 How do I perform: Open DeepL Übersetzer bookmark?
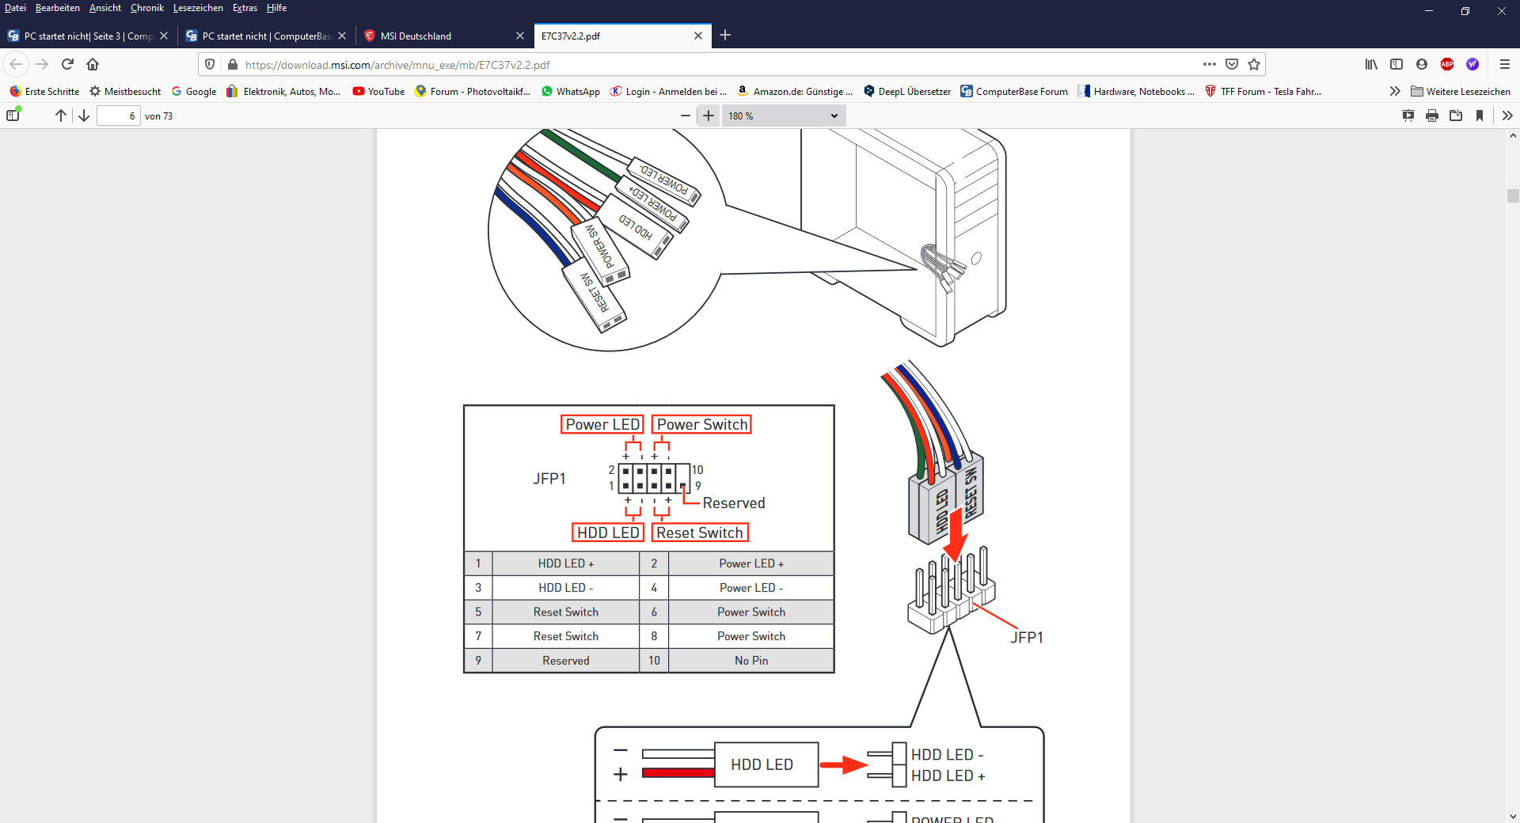tap(907, 91)
